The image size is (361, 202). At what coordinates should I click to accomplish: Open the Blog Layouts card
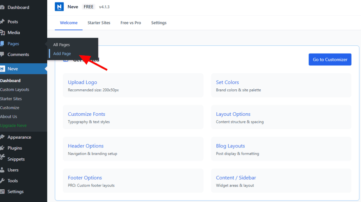[230, 146]
